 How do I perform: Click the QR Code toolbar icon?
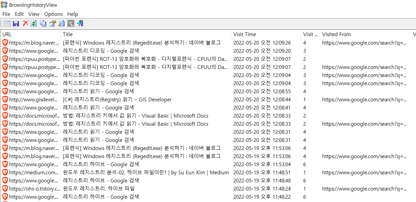click(71, 23)
